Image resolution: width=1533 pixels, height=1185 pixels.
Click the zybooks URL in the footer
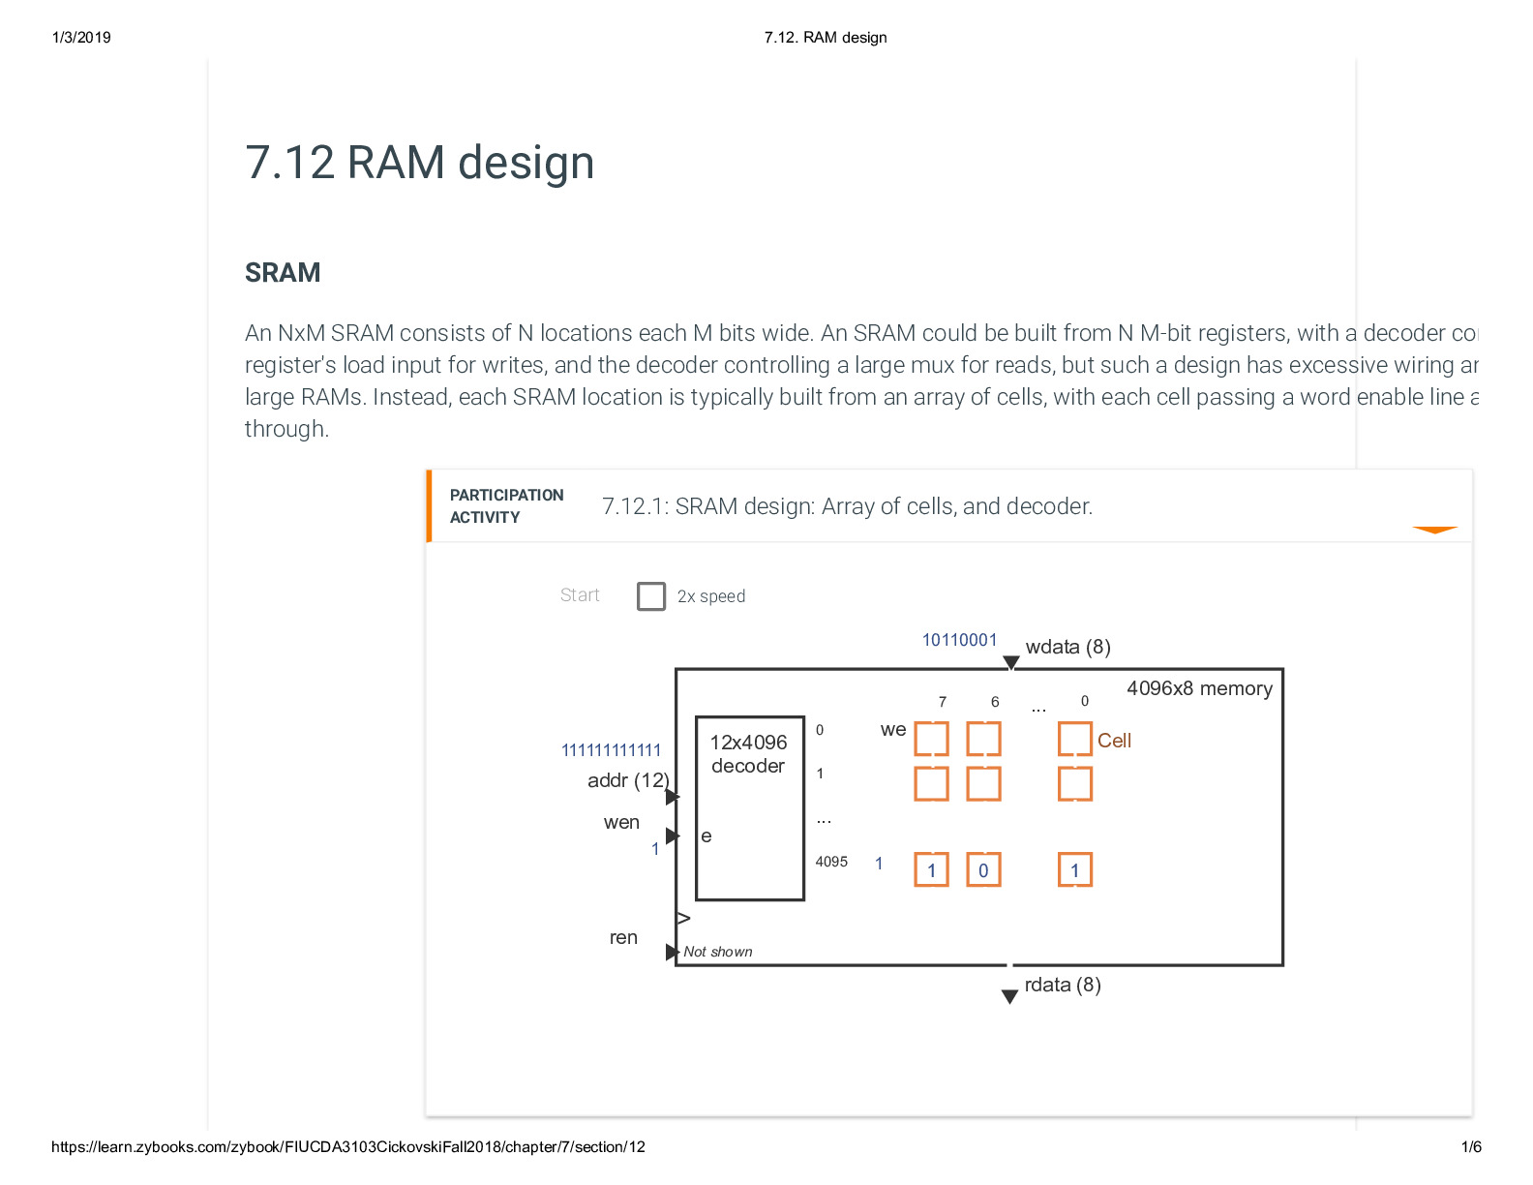point(348,1147)
